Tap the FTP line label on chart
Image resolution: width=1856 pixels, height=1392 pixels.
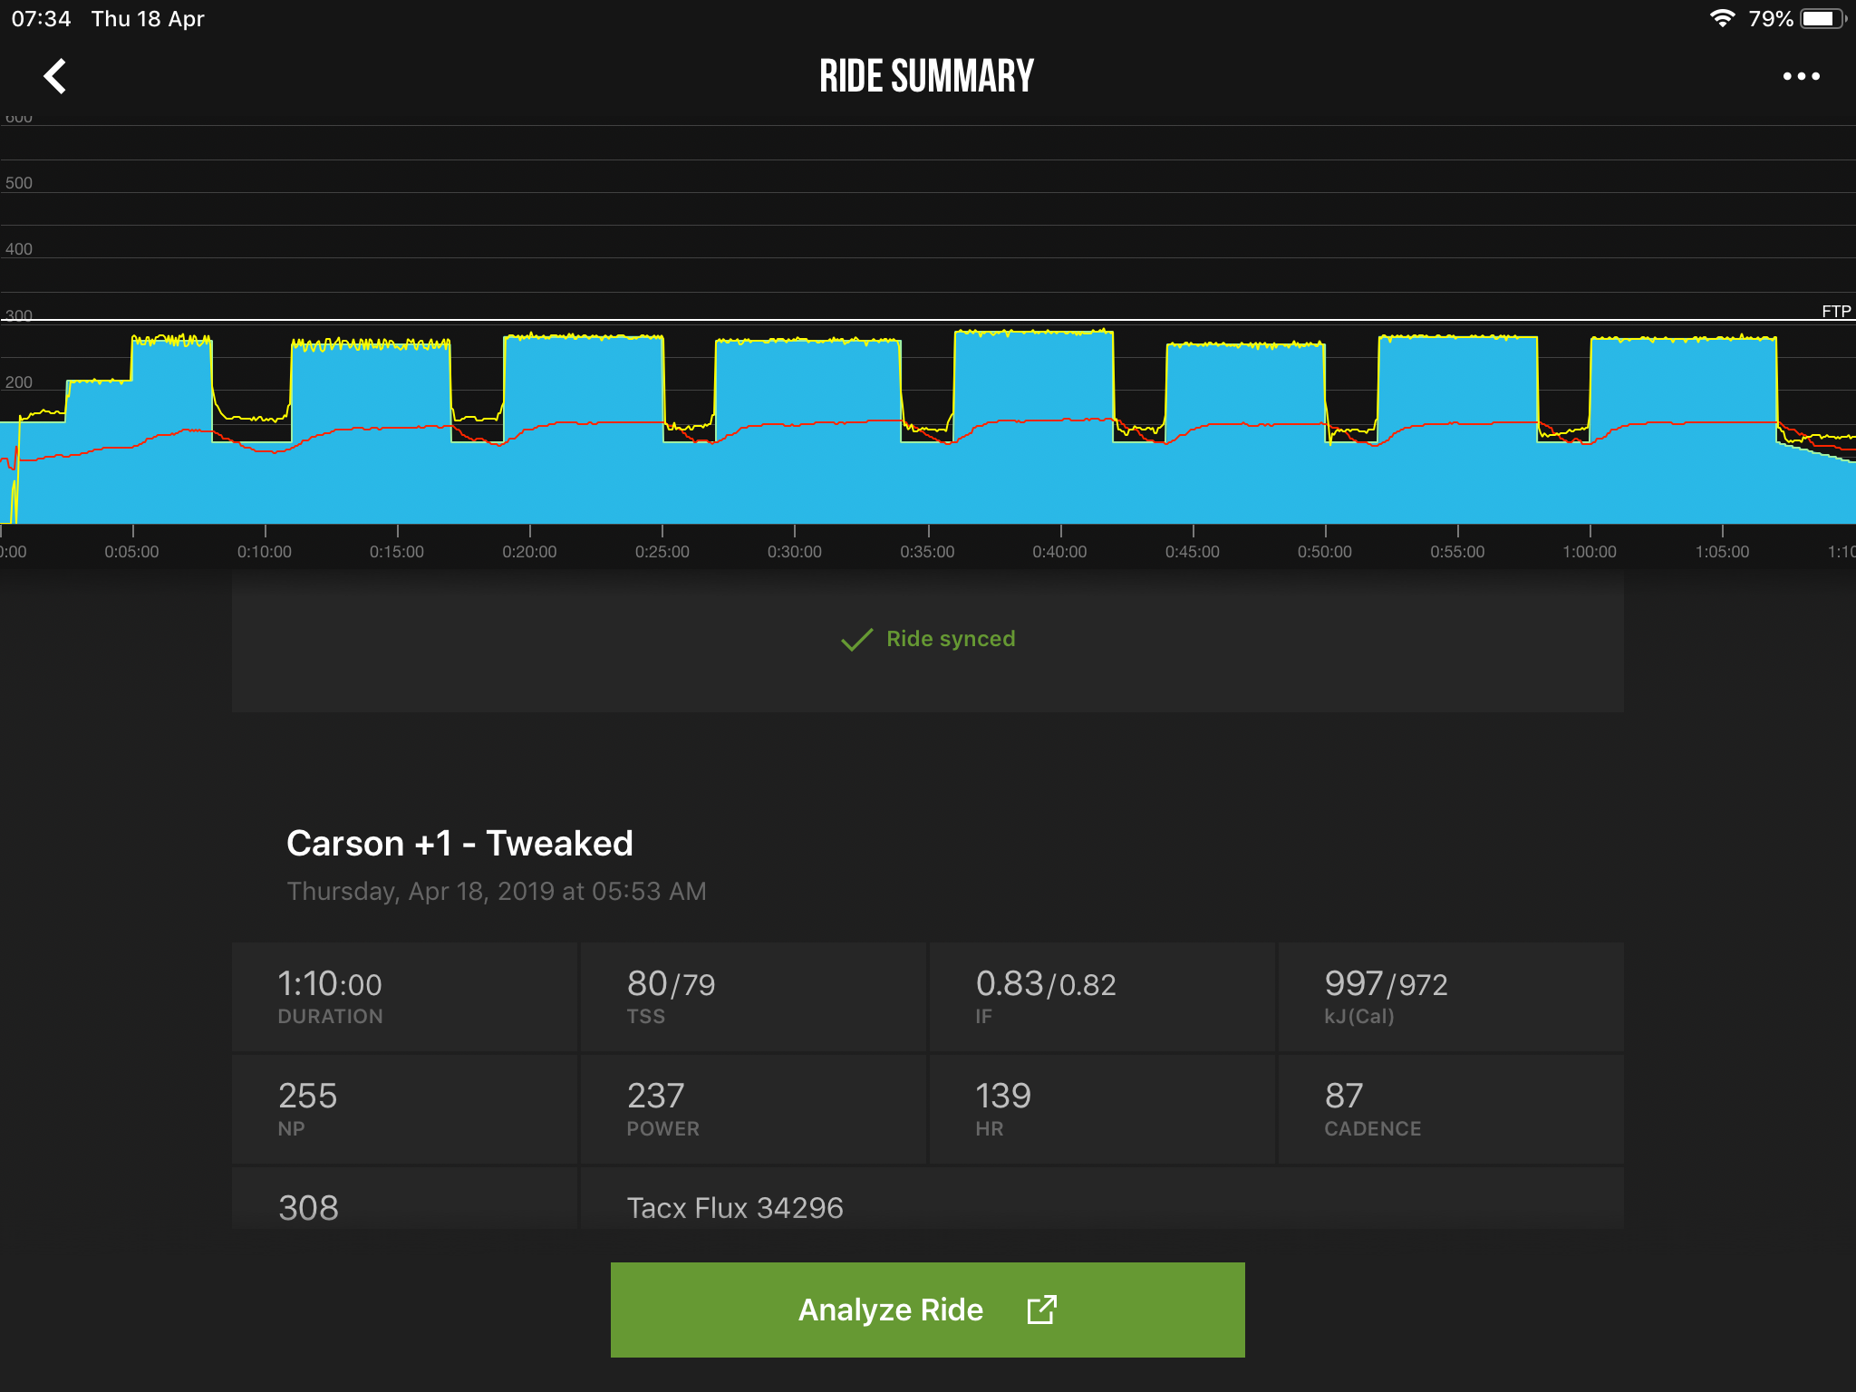[1835, 311]
